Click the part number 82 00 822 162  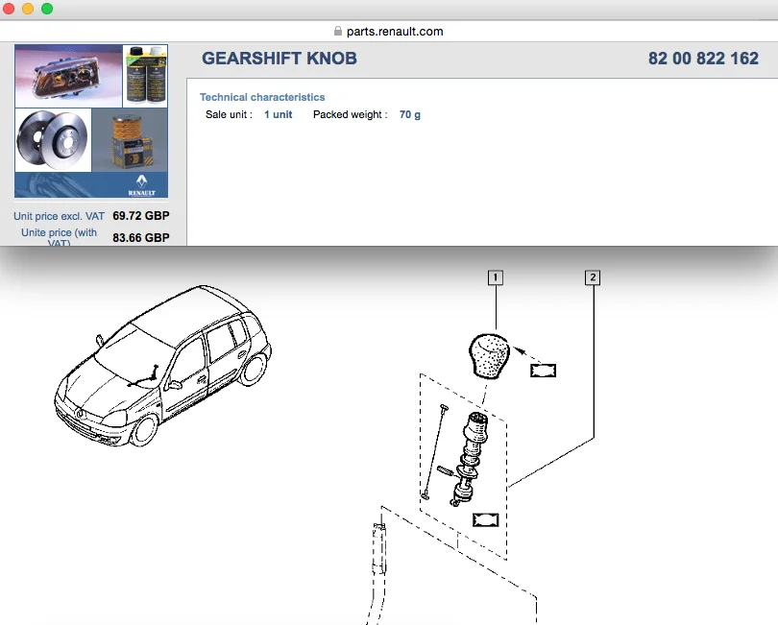pos(703,59)
